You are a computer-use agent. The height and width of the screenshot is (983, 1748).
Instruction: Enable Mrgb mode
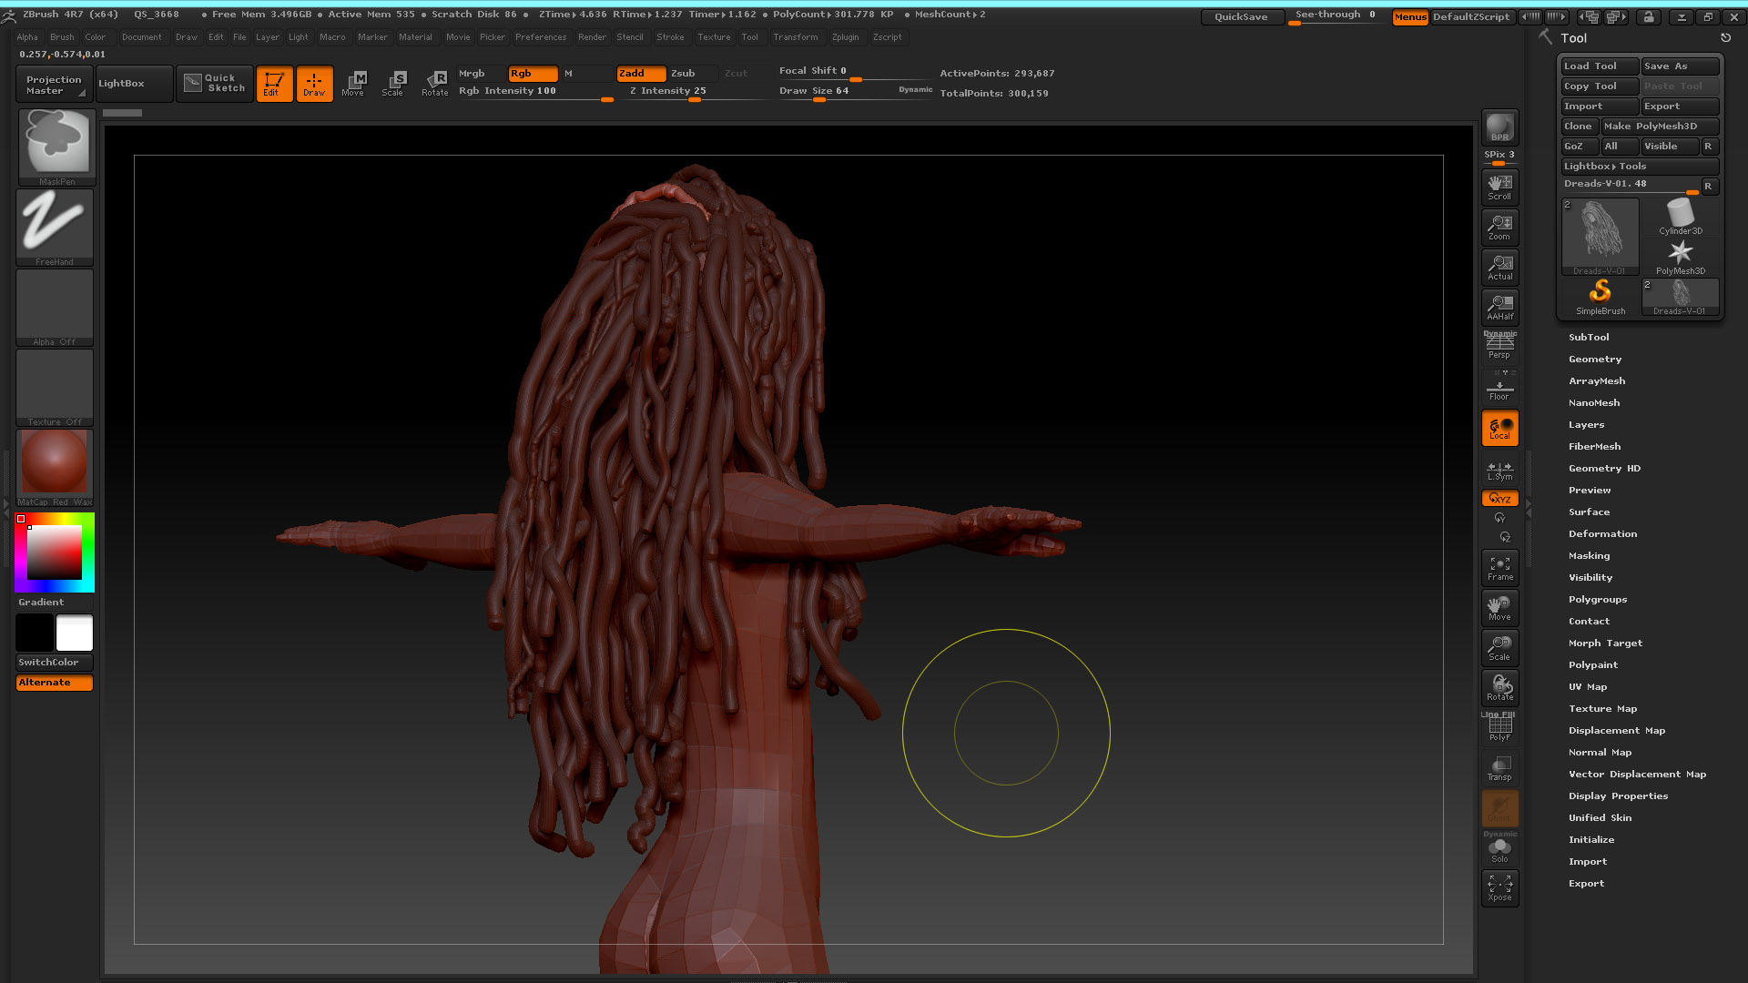coord(481,73)
